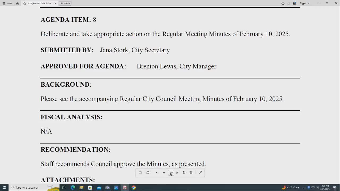Launch Microsoft Edge from the taskbar
The image size is (340, 191).
pos(73,188)
